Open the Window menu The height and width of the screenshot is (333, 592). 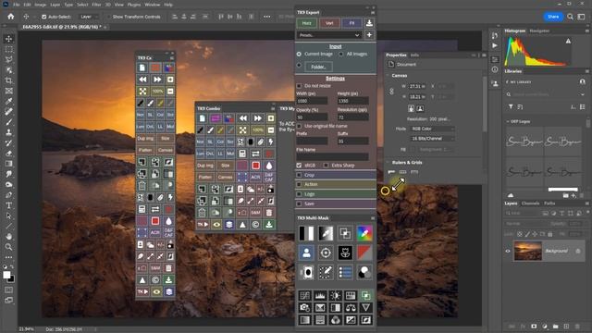click(152, 5)
